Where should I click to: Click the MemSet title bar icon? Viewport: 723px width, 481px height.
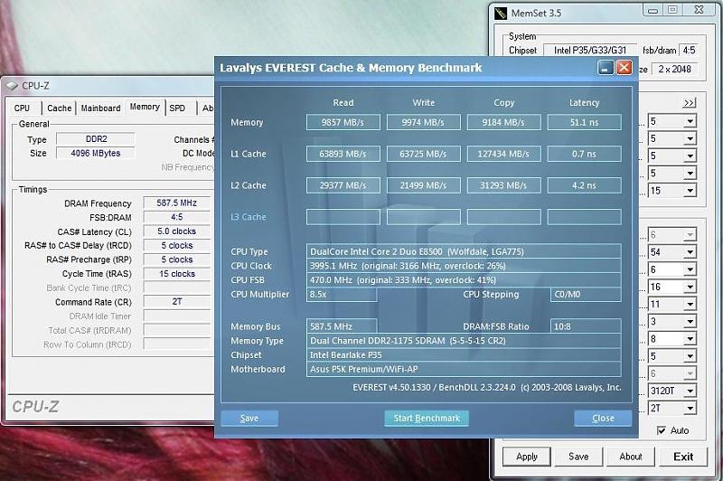[x=501, y=13]
